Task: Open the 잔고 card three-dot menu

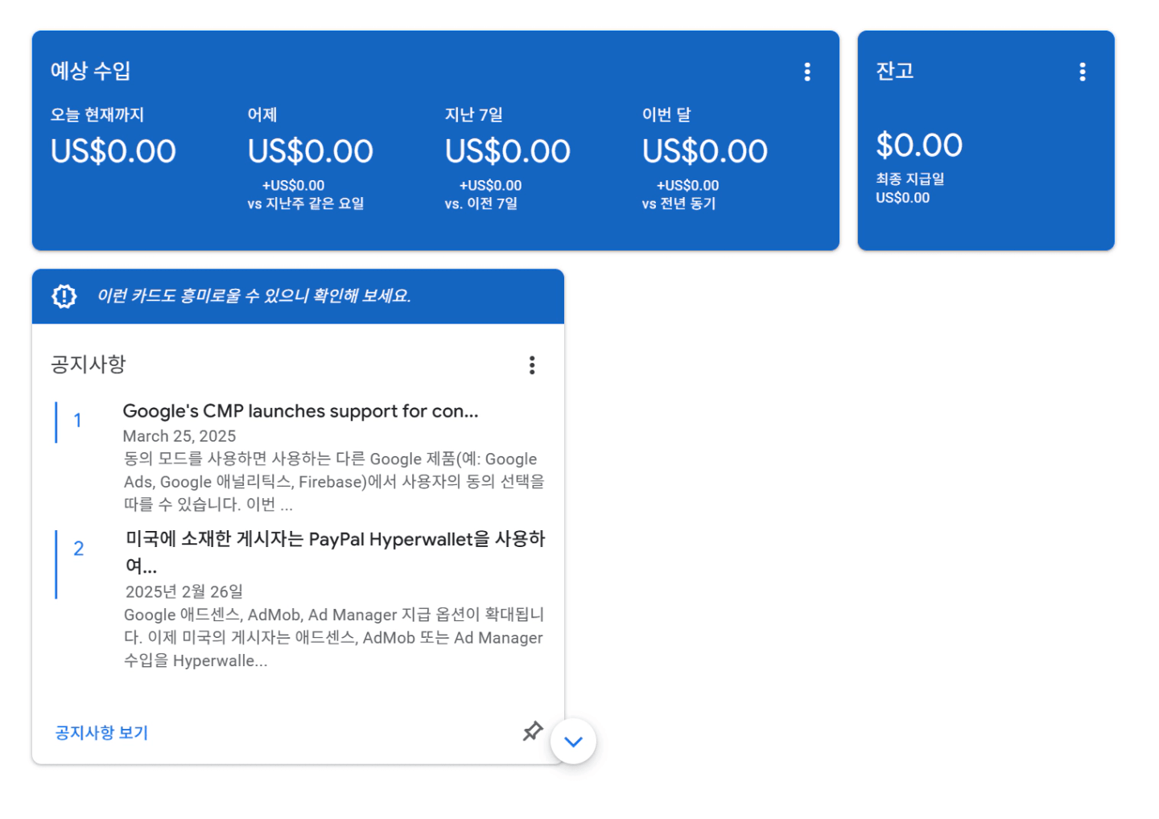Action: coord(1083,72)
